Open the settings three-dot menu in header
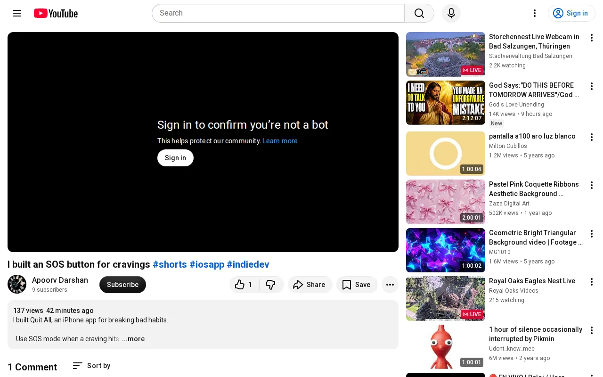The width and height of the screenshot is (603, 377). pos(535,13)
